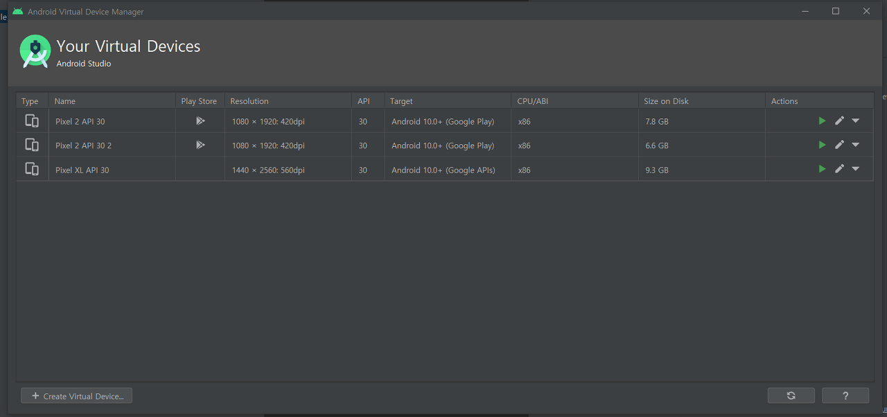Click the target cell of Pixel 2 API 30
887x417 pixels.
448,121
